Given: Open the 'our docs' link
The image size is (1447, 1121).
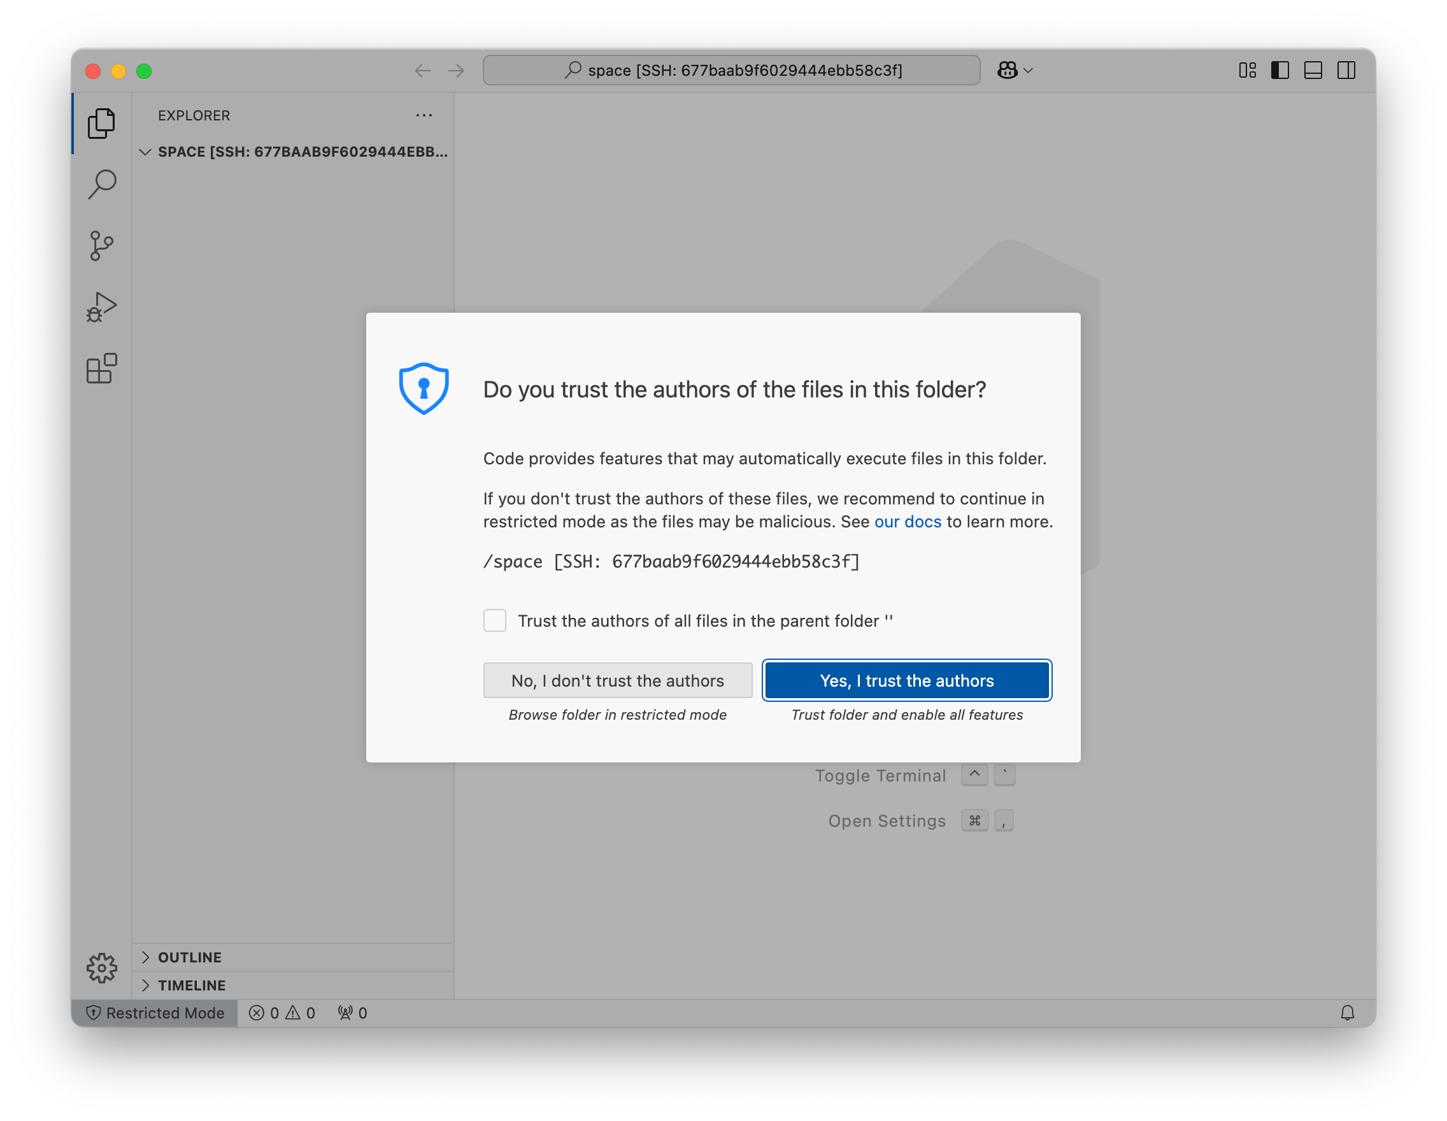Looking at the screenshot, I should click(x=908, y=522).
